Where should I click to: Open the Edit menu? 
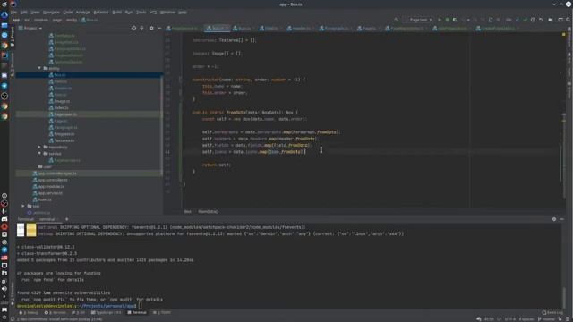tap(24, 12)
